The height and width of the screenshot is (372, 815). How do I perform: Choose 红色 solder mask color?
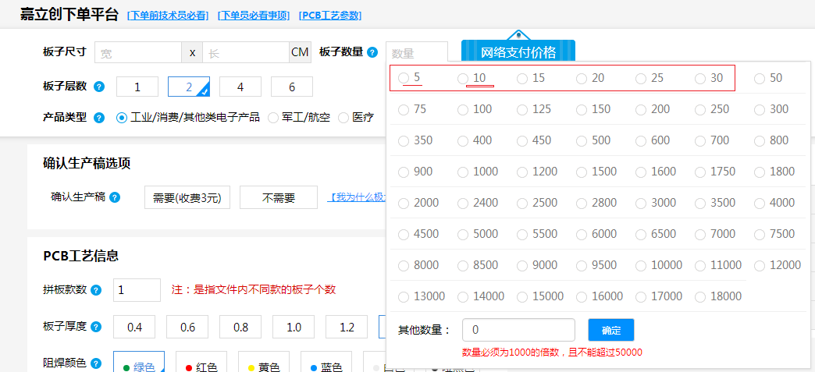point(201,365)
